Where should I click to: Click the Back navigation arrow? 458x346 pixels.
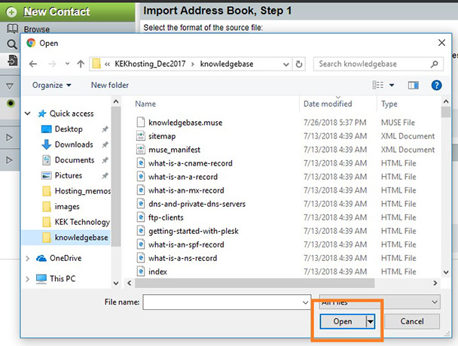33,64
